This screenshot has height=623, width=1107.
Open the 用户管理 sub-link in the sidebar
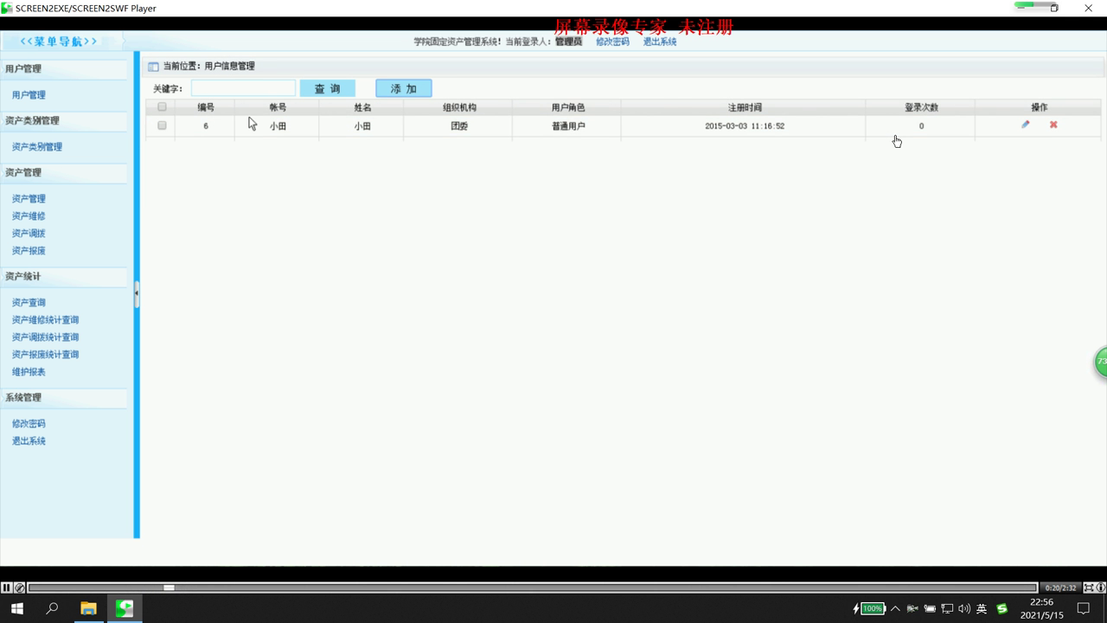point(29,95)
